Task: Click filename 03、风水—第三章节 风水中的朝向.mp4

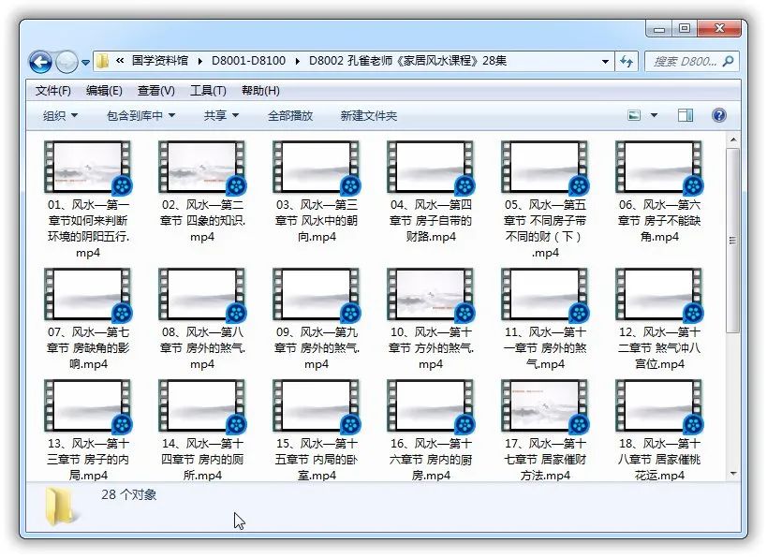Action: click(x=317, y=221)
